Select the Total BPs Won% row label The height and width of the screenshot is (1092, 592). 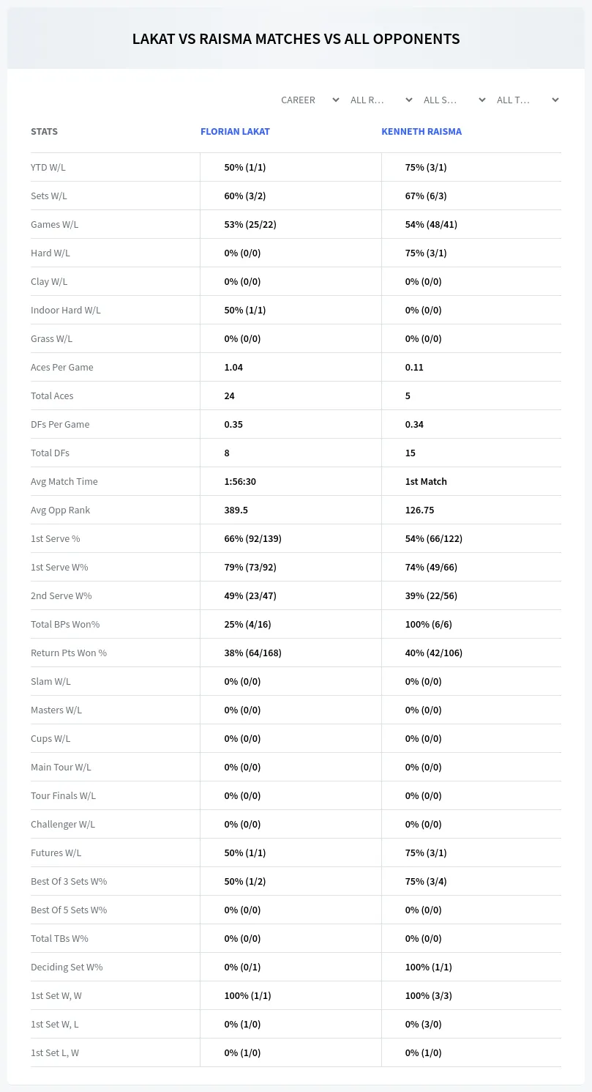click(65, 624)
